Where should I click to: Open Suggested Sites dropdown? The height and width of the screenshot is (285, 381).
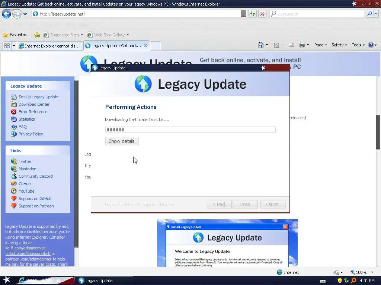pyautogui.click(x=63, y=35)
